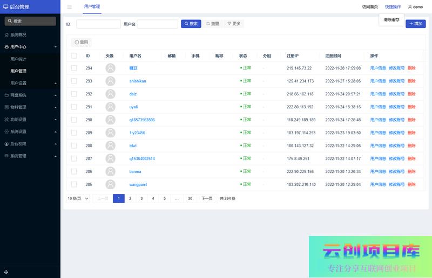This screenshot has width=432, height=278.
Task: Click the avatar of user shishikan
Action: point(111,81)
